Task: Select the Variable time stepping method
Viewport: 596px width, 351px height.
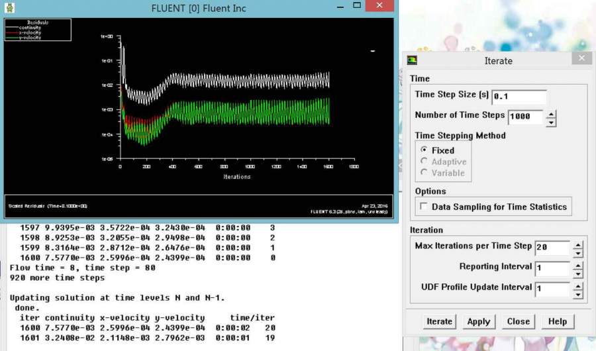Action: point(424,173)
